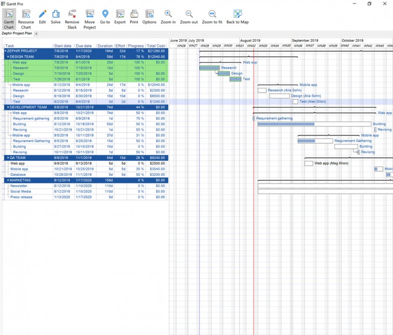Image resolution: width=393 pixels, height=335 pixels.
Task: Click the Research (Alia Sohn) bar
Action: tap(262, 91)
